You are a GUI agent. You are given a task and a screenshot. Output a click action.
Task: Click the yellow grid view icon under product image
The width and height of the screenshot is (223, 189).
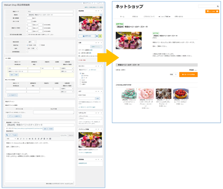[100, 36]
